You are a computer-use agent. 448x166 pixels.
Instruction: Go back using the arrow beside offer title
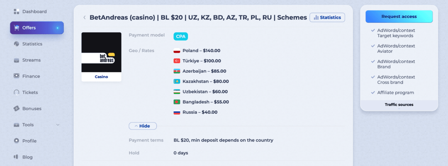[x=85, y=17]
